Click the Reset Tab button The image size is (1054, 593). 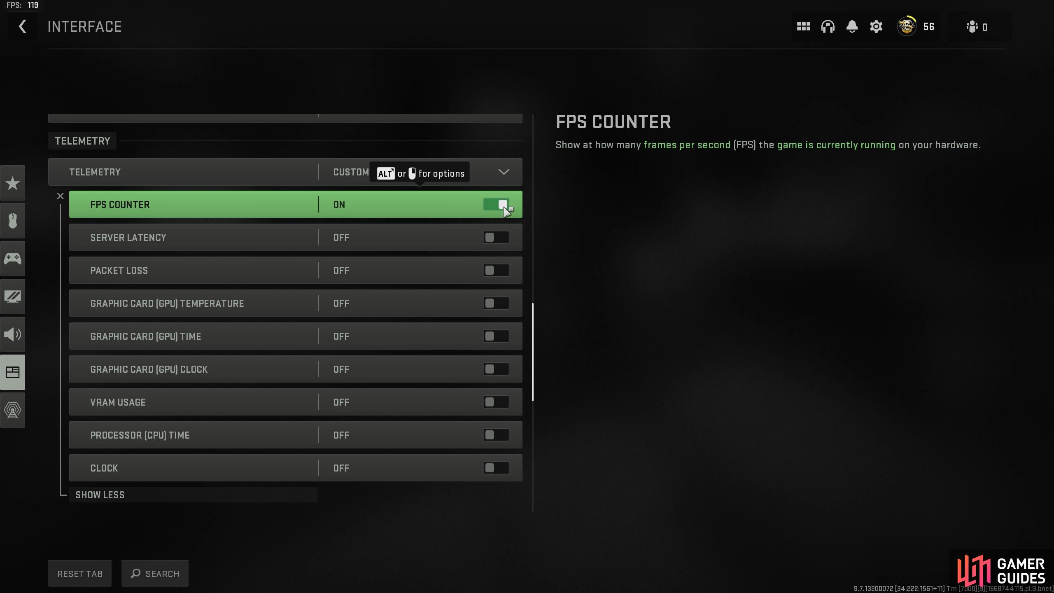click(x=79, y=573)
